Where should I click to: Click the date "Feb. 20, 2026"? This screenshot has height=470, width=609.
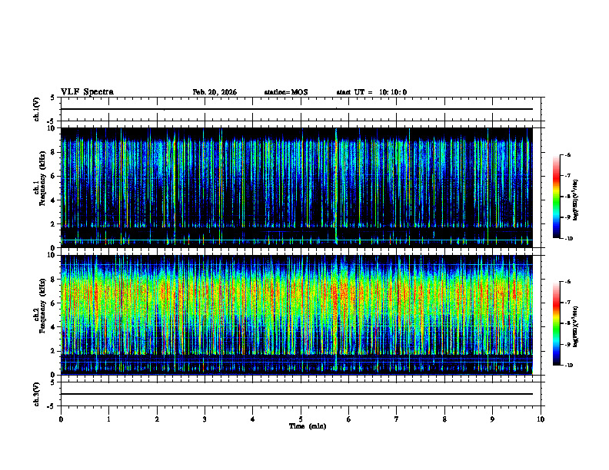coord(215,92)
